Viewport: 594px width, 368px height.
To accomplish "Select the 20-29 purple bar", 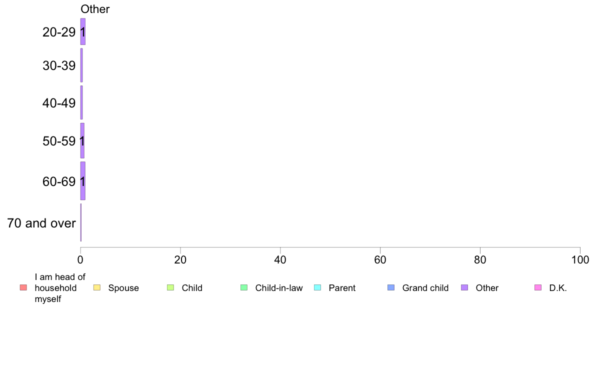I will 83,31.
